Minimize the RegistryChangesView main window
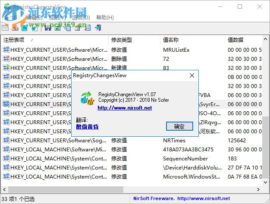 click(x=220, y=6)
